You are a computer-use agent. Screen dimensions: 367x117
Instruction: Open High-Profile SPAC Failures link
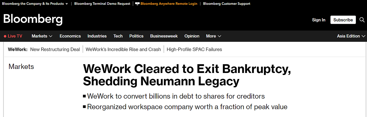pyautogui.click(x=194, y=49)
